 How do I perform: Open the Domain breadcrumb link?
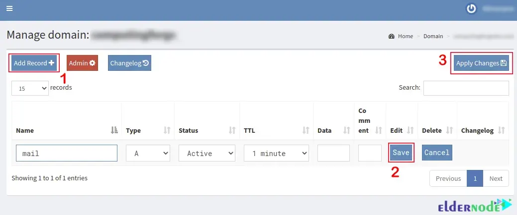(433, 36)
